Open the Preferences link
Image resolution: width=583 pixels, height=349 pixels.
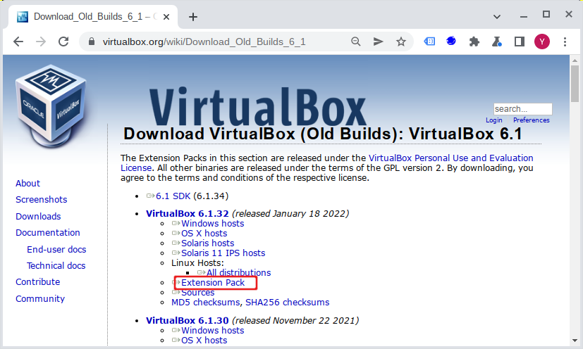coord(532,120)
